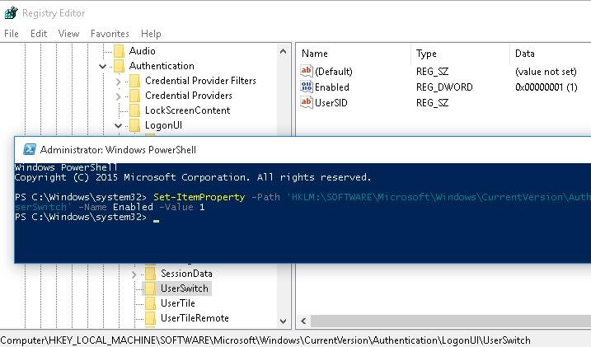Screen dimensions: 591x347
Task: Click the Administrator: Windows PowerShell title bar
Action: [x=303, y=149]
